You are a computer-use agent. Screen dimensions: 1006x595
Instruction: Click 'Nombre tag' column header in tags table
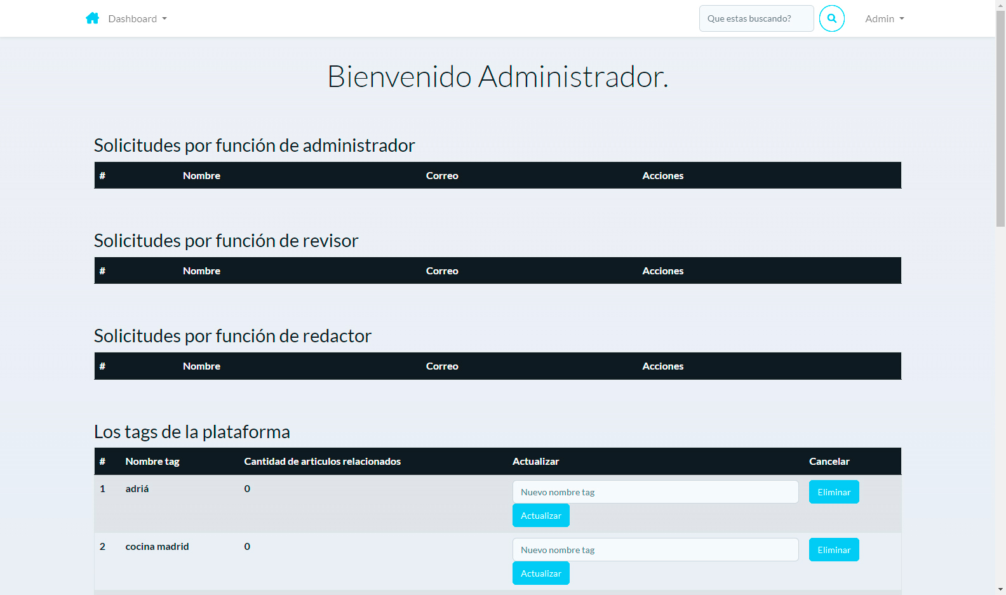click(x=152, y=462)
